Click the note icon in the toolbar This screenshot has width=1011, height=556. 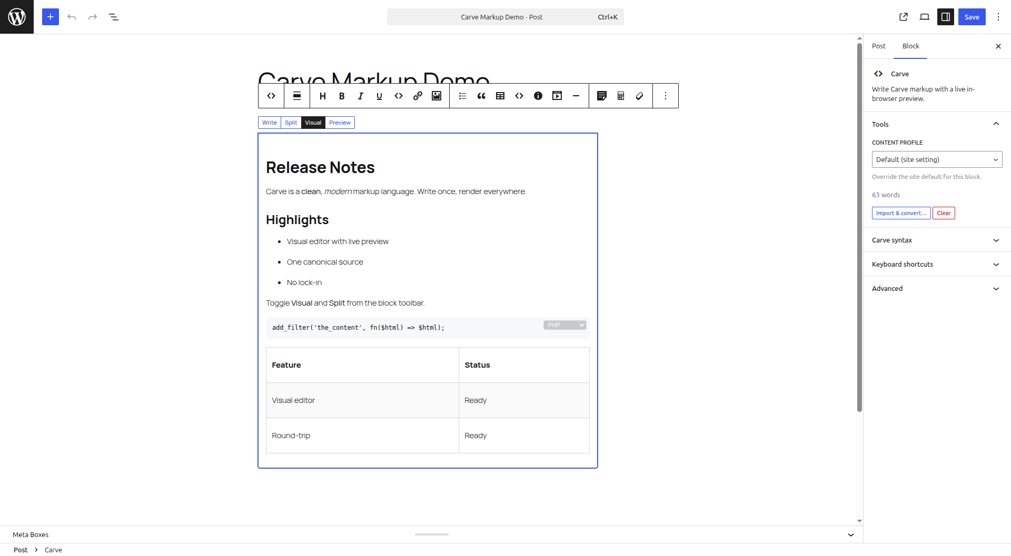click(602, 96)
